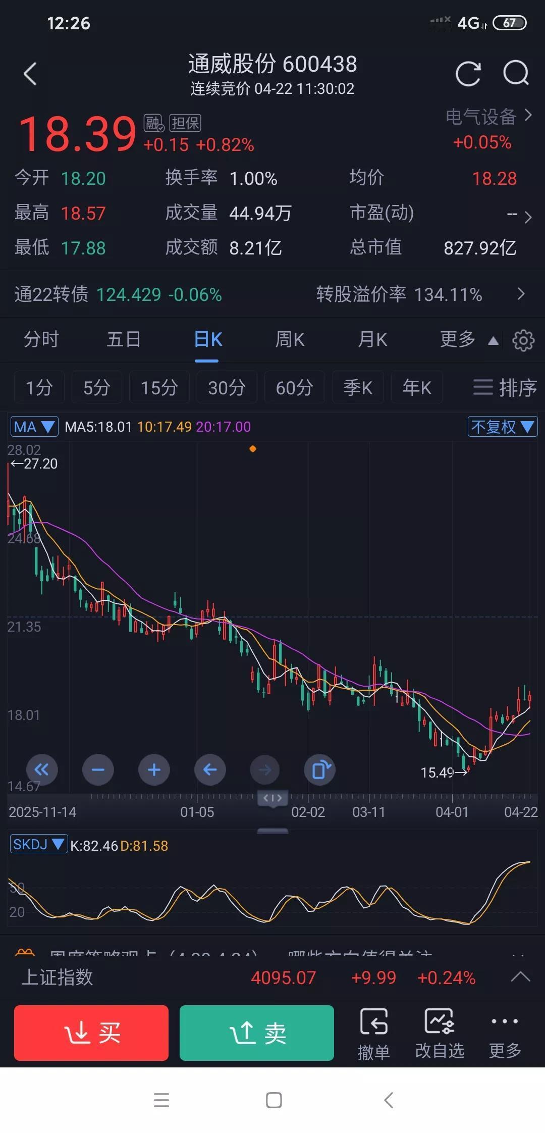Expand 上证指数 index bar chevron
The height and width of the screenshot is (1133, 545).
[520, 976]
